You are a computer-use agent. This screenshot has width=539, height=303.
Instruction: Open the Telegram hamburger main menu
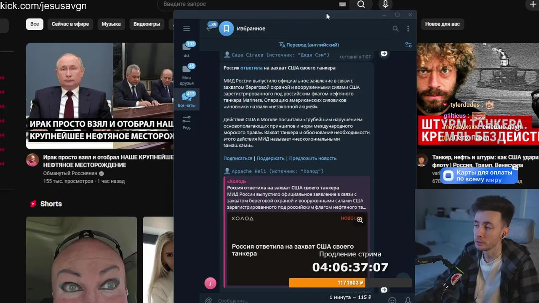pyautogui.click(x=187, y=29)
